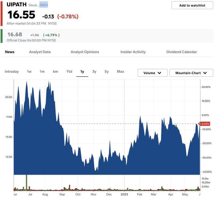Click the -6.03% price marker on chart
This screenshot has width=215, height=201.
coord(205,124)
